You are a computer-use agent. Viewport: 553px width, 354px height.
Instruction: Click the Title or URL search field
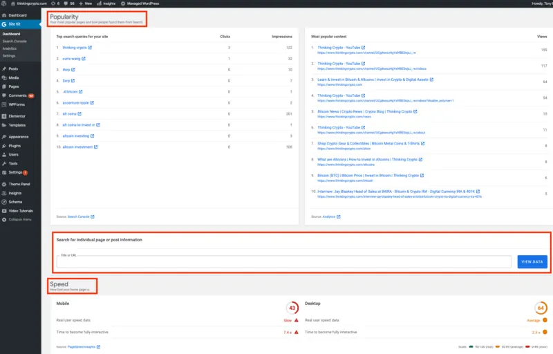tap(283, 262)
